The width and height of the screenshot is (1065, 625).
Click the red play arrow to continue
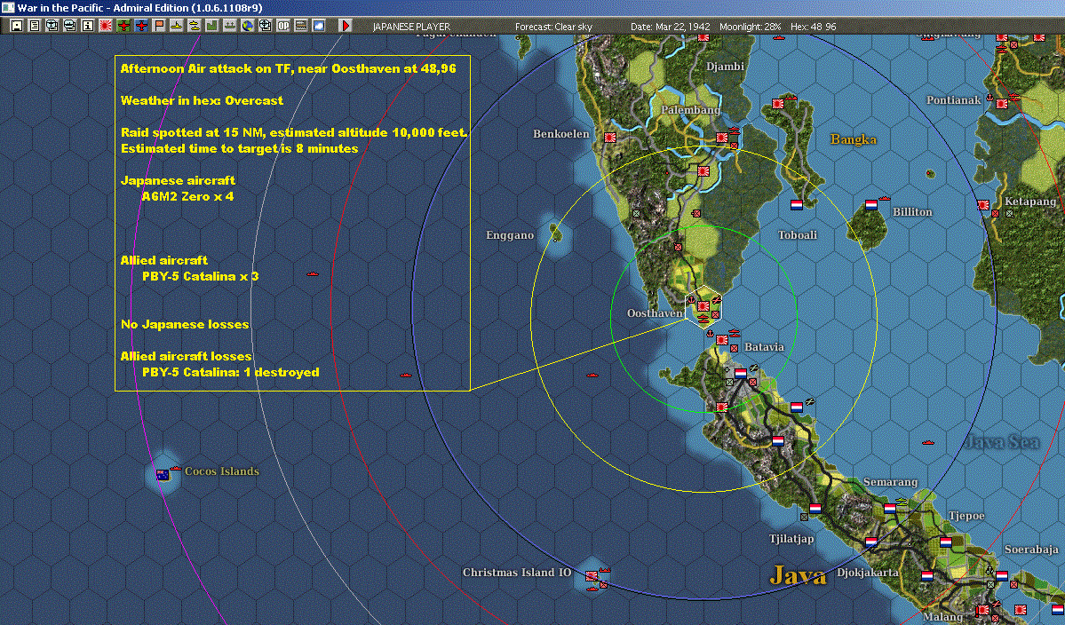[345, 26]
